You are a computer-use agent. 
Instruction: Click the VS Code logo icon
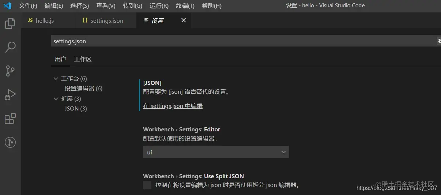coord(7,6)
